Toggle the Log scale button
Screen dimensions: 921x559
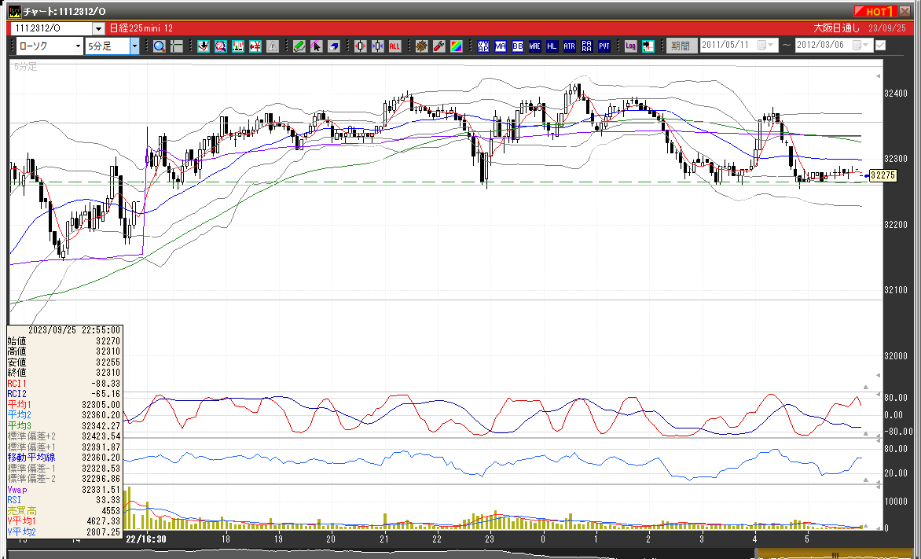[631, 46]
